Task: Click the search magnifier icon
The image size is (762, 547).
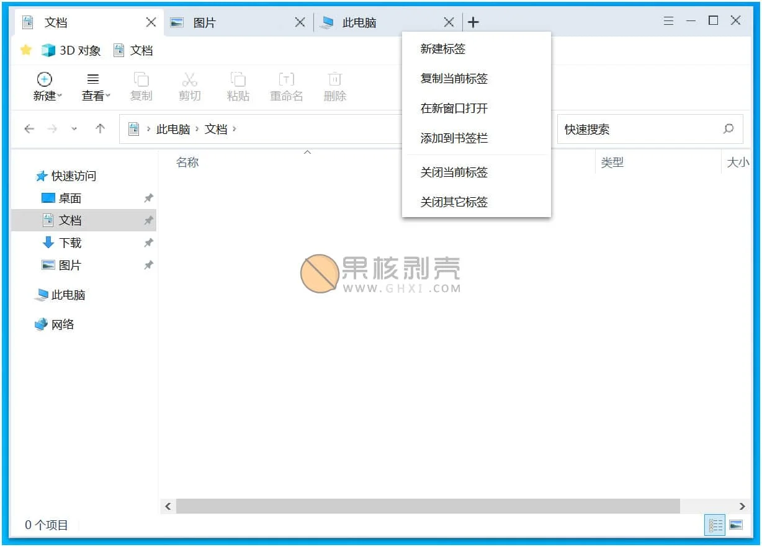Action: (x=728, y=129)
